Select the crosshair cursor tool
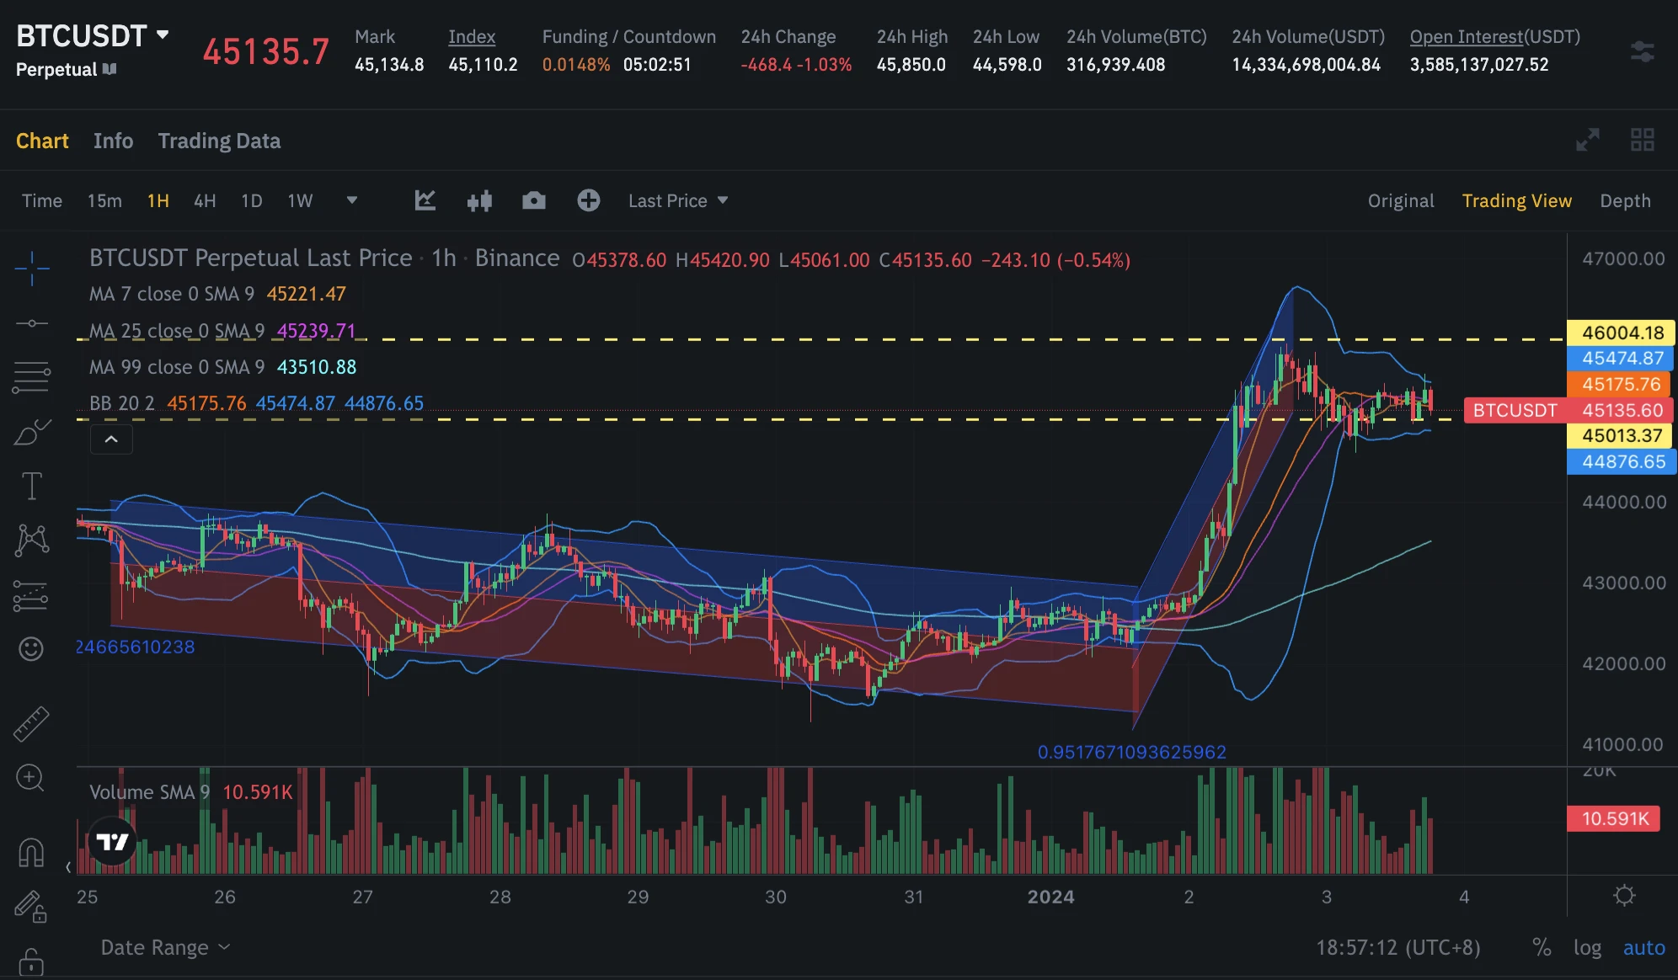The height and width of the screenshot is (980, 1678). click(31, 268)
